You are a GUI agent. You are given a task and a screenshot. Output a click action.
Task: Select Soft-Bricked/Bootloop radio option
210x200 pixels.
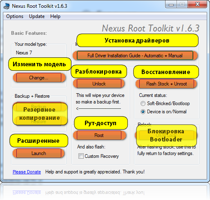pyautogui.click(x=143, y=103)
